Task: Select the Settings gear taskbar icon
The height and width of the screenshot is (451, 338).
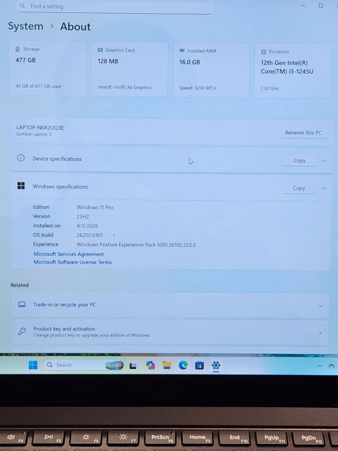Action: 216,365
